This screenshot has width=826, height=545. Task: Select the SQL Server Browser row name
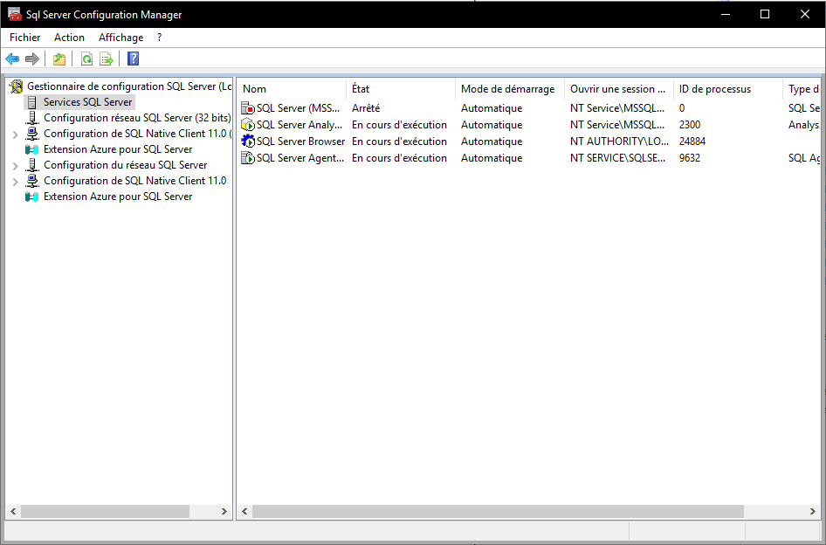300,141
